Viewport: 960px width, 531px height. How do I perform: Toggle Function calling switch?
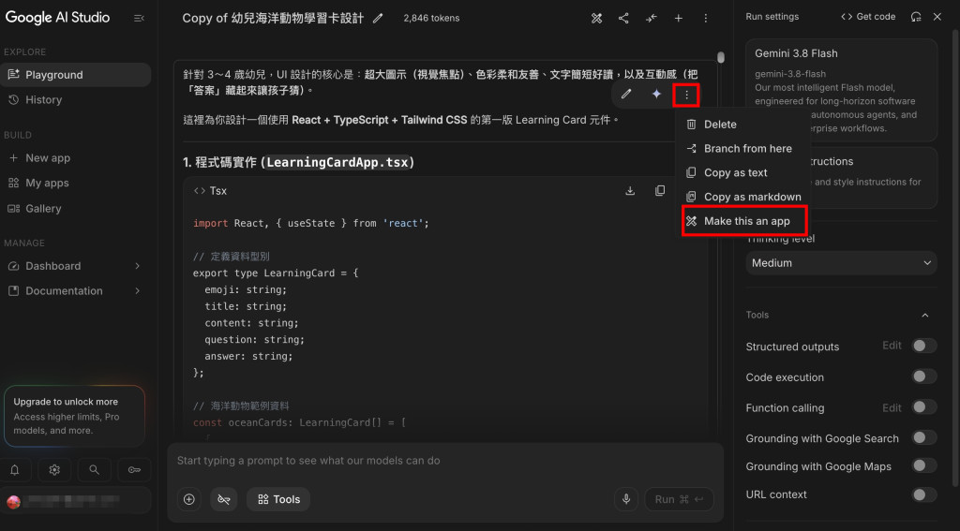pyautogui.click(x=923, y=406)
